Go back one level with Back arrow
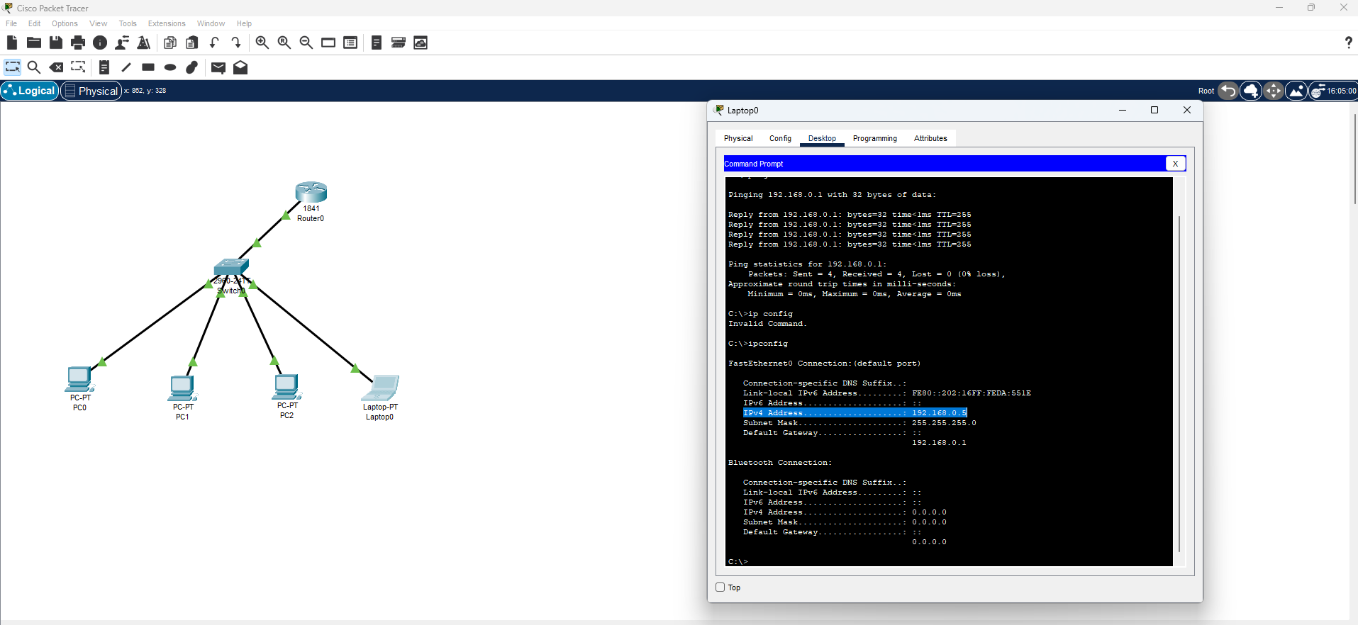This screenshot has width=1358, height=625. 1228,91
